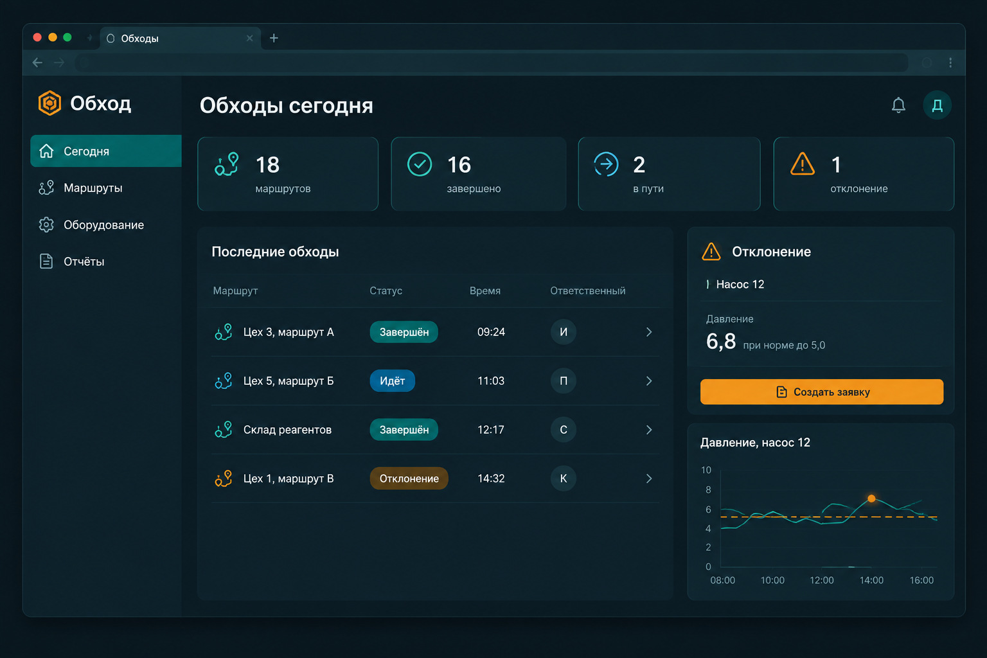Click the browser address bar

492,63
